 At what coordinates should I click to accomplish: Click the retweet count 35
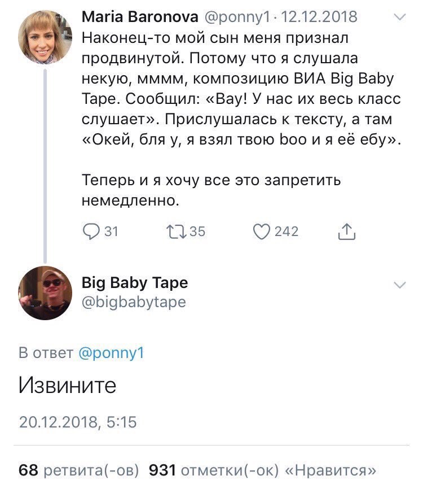point(197,232)
